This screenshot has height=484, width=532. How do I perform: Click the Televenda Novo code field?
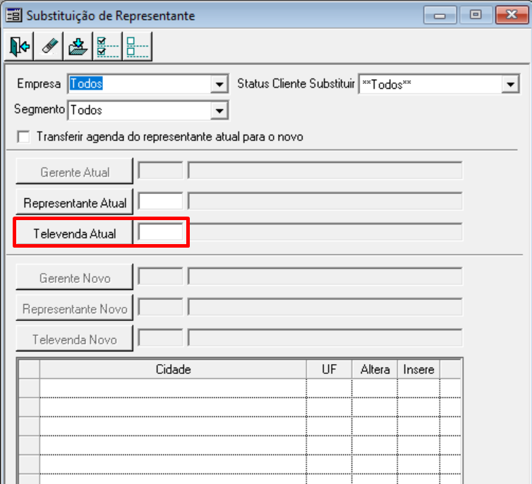pos(160,338)
